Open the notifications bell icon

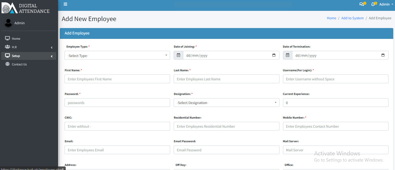point(373,4)
